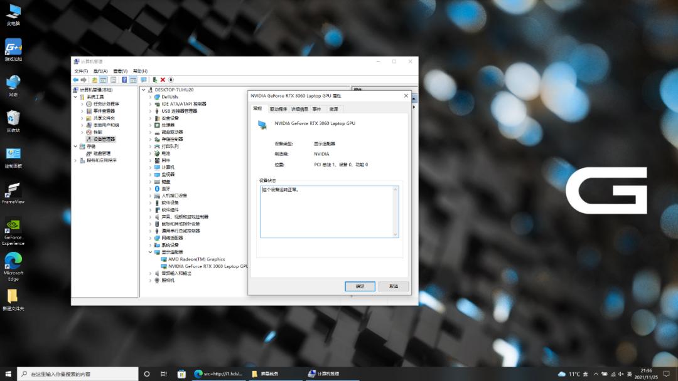Click the back arrow in Computer Management toolbar

[x=75, y=80]
